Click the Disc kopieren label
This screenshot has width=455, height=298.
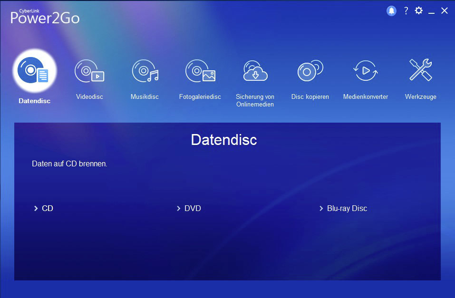(310, 96)
